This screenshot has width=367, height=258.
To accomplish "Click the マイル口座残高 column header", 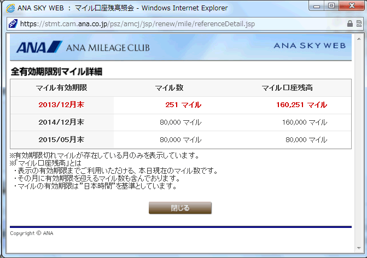I will click(287, 87).
